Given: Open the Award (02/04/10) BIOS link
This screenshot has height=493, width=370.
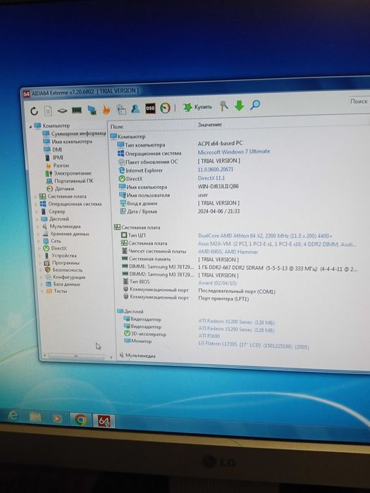Looking at the screenshot, I should pos(217,283).
